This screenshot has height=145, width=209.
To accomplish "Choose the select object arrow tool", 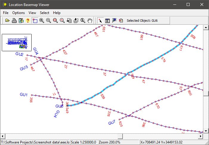I will [x=100, y=21].
